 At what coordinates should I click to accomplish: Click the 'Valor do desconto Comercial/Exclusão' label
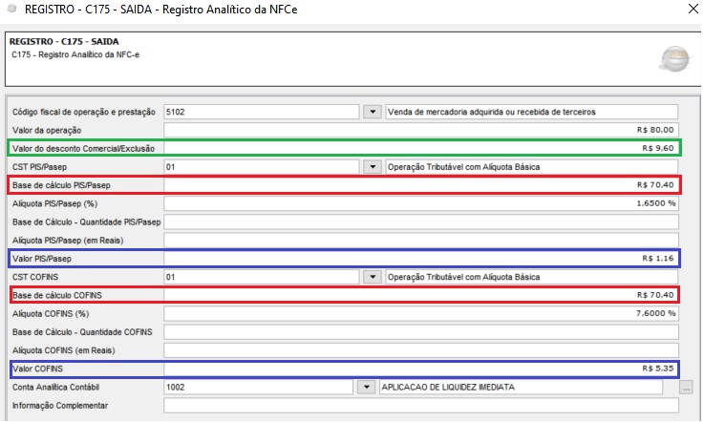click(x=83, y=149)
